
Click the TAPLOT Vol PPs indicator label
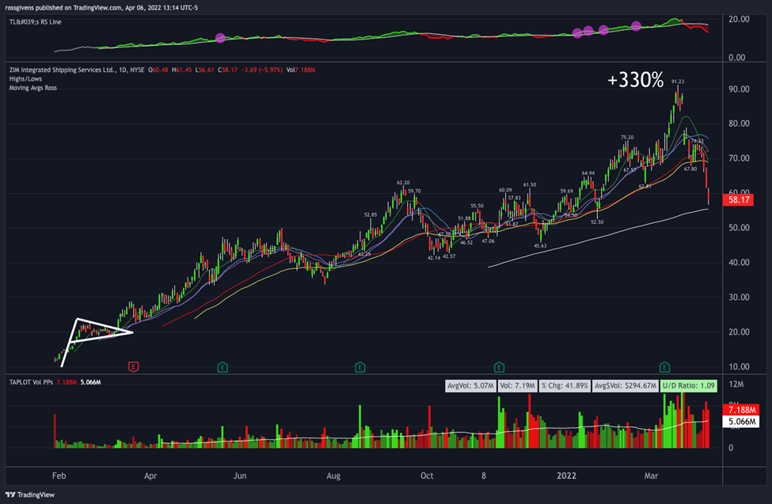click(31, 382)
